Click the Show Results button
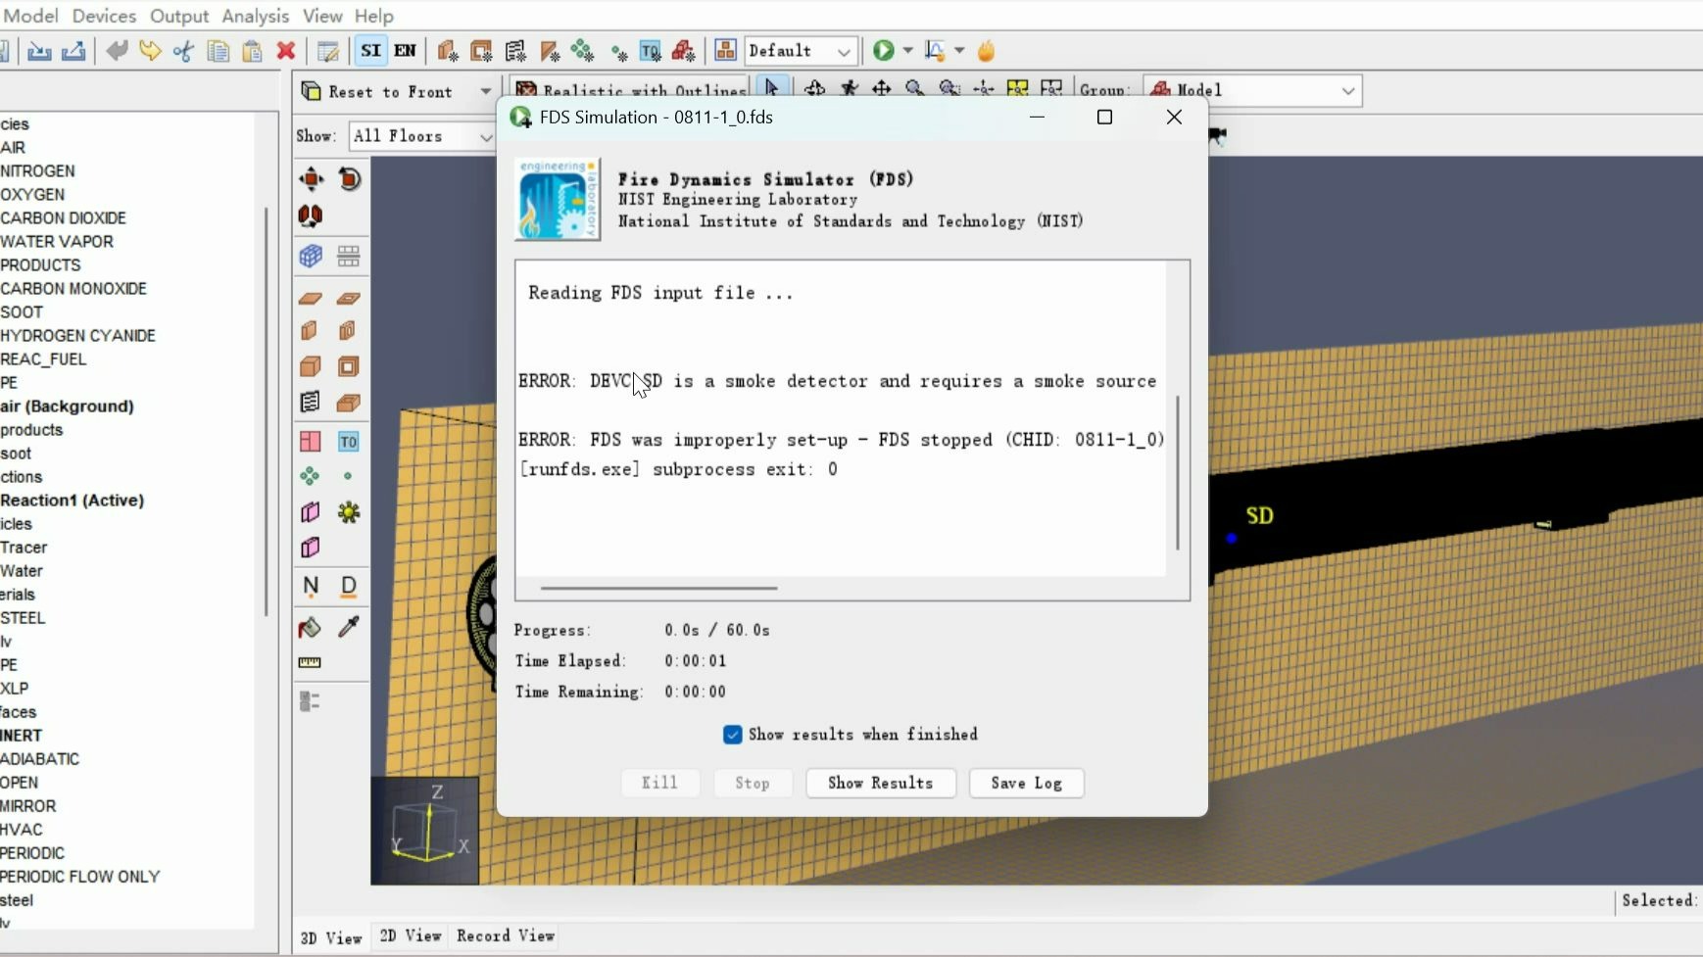The height and width of the screenshot is (957, 1703). 881,783
